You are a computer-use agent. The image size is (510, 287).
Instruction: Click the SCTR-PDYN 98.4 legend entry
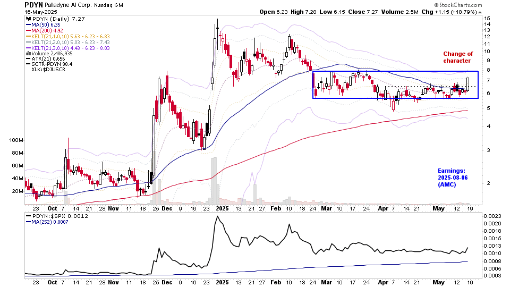[49, 64]
